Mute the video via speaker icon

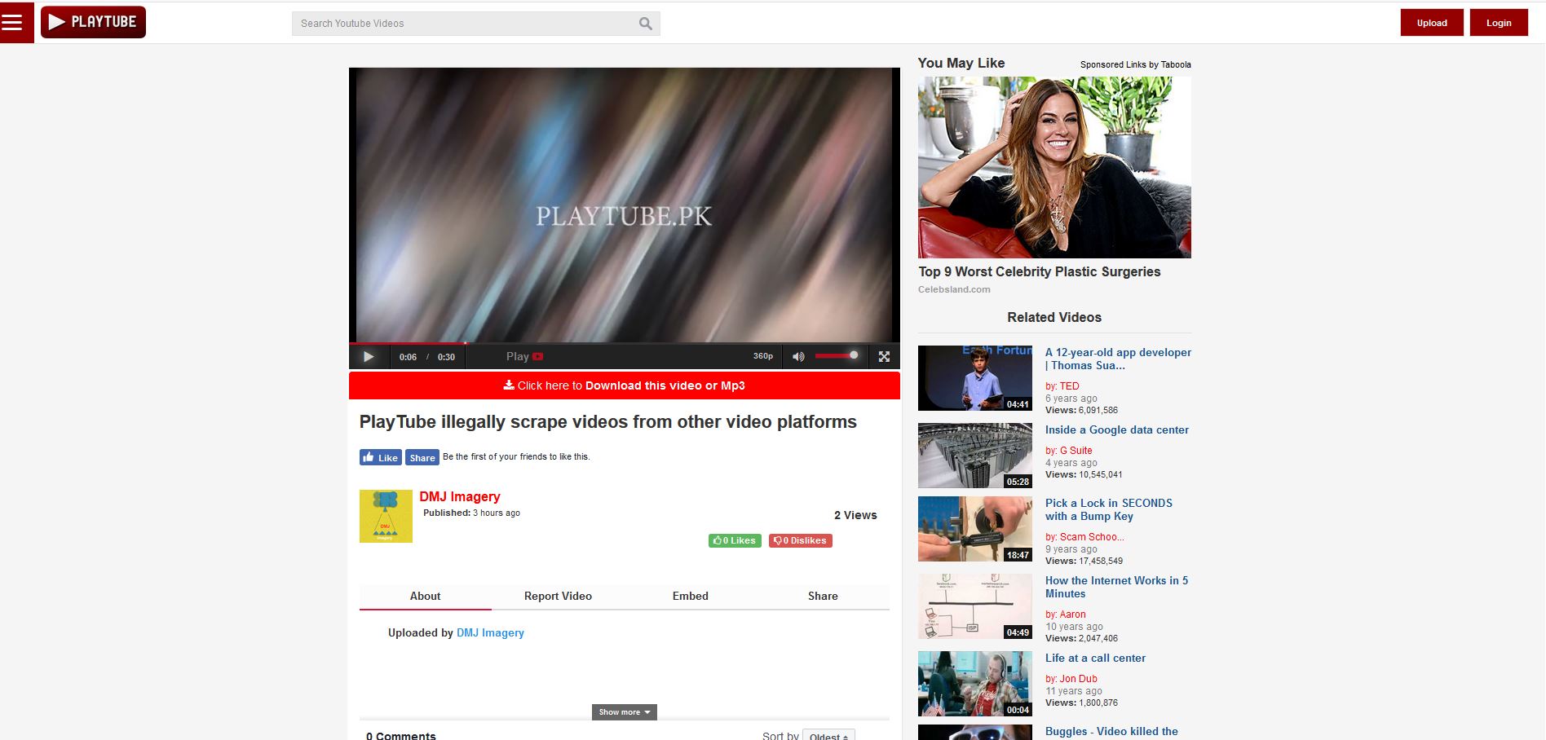click(798, 356)
